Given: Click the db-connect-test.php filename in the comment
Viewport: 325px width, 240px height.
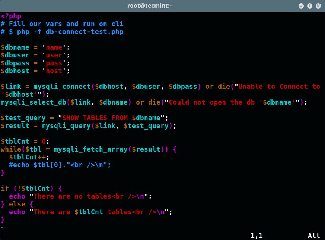Looking at the screenshot, I should point(85,32).
